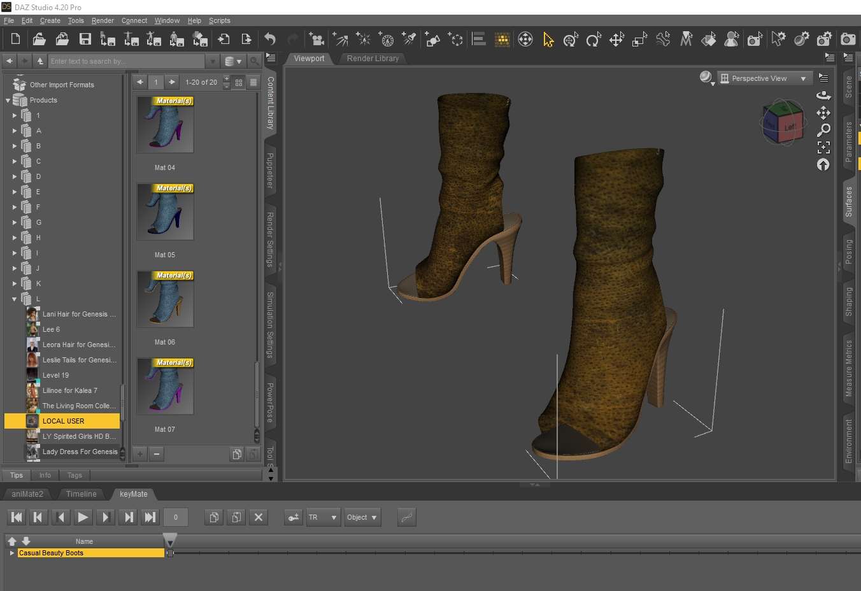861x591 pixels.
Task: Open the Timeline tab
Action: 81,494
